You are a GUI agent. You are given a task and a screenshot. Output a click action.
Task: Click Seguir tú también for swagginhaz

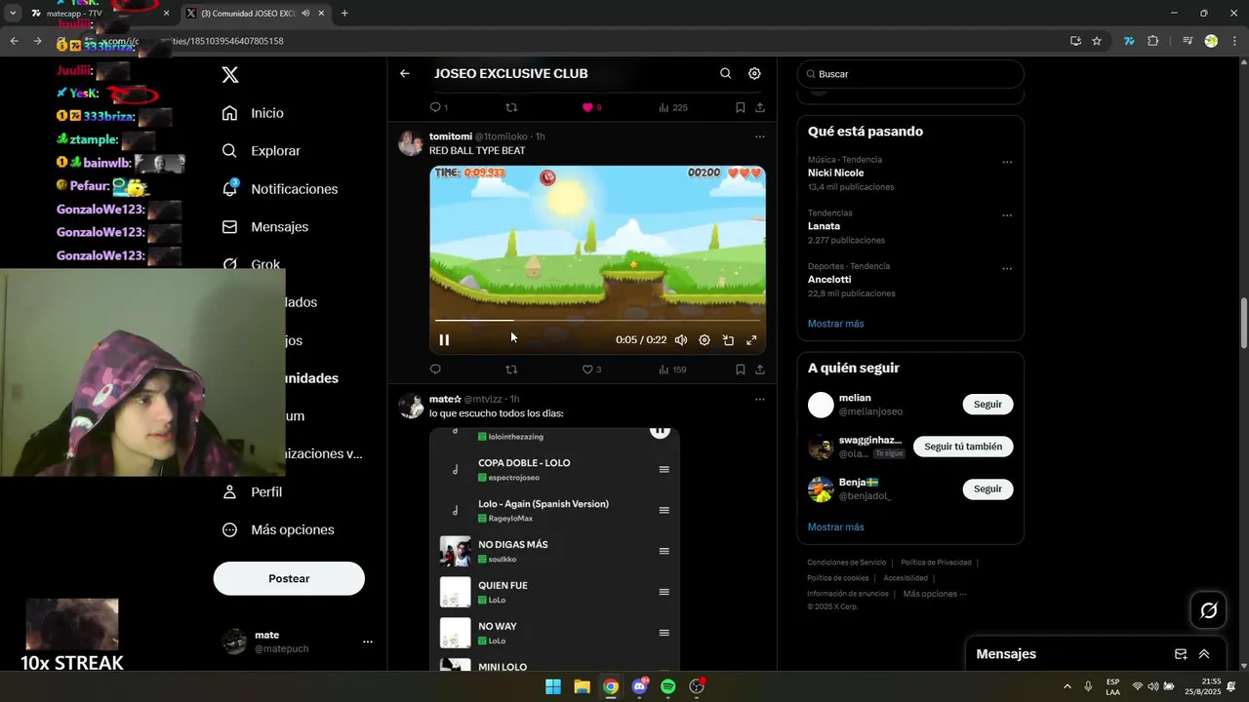(x=963, y=447)
